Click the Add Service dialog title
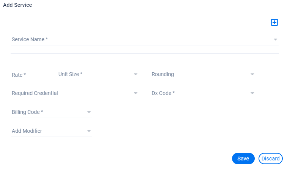 [x=17, y=5]
